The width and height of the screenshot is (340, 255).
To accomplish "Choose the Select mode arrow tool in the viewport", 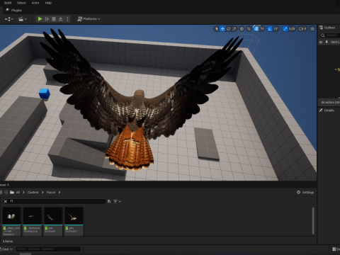I will coord(217,29).
